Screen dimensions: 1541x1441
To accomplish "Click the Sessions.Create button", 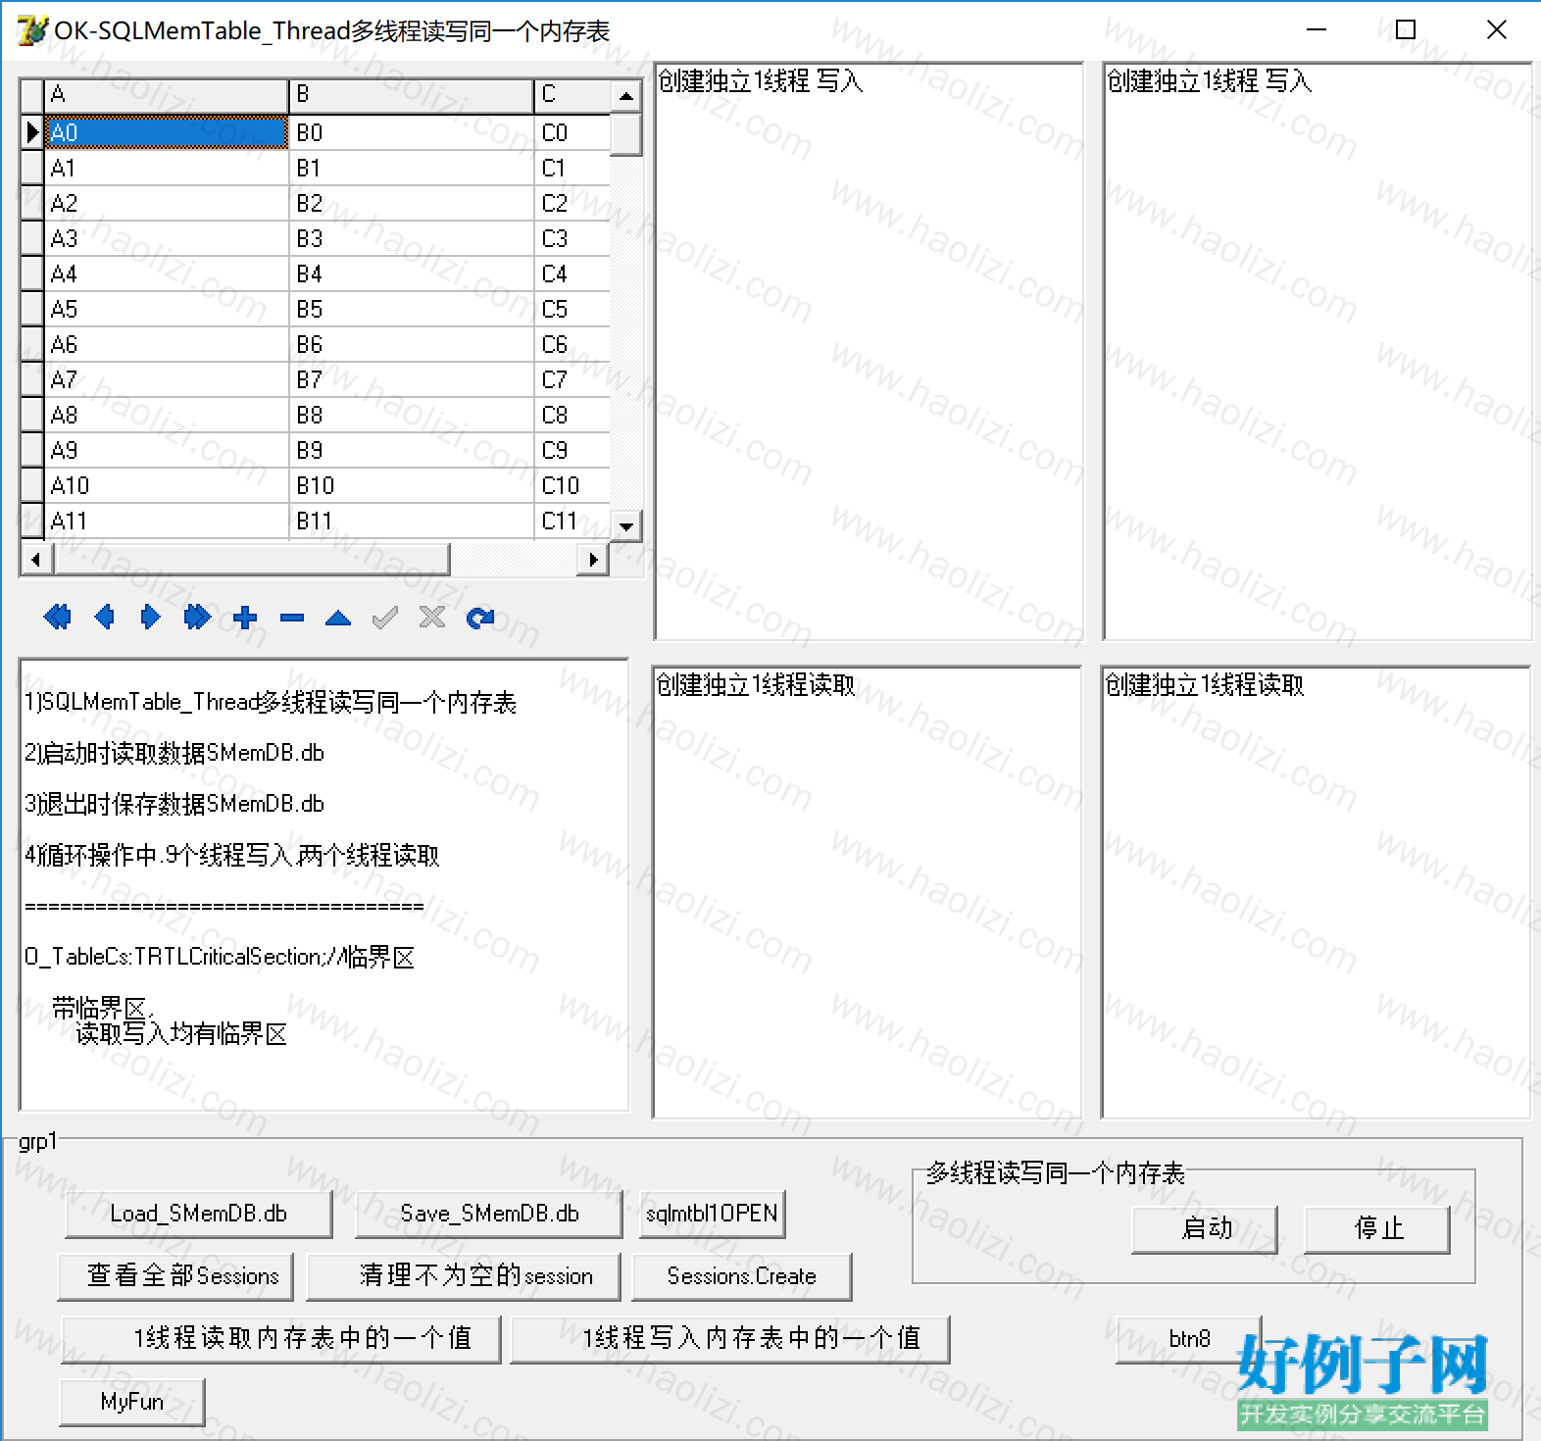I will (742, 1276).
